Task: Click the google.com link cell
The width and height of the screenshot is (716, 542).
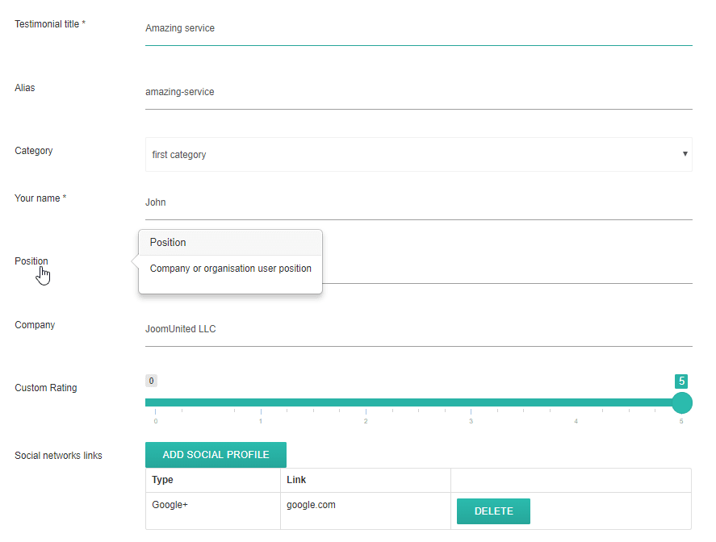Action: [311, 506]
